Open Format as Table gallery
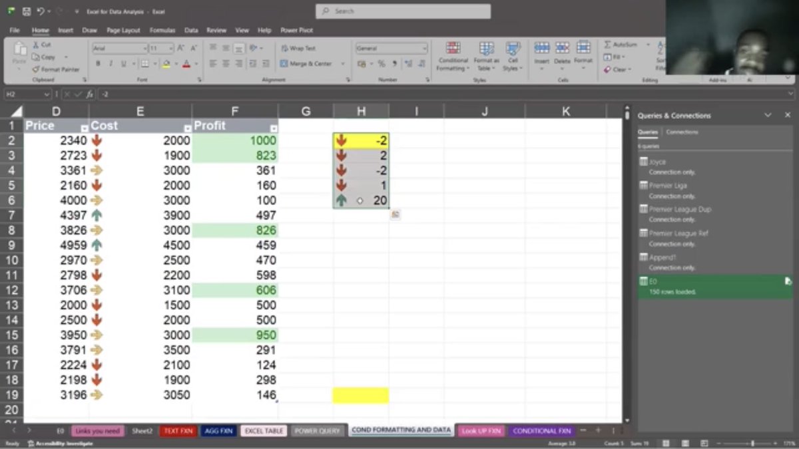Screen dimensions: 799x449 (486, 56)
